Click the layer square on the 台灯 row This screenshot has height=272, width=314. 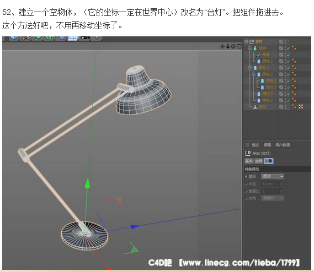coord(281,41)
